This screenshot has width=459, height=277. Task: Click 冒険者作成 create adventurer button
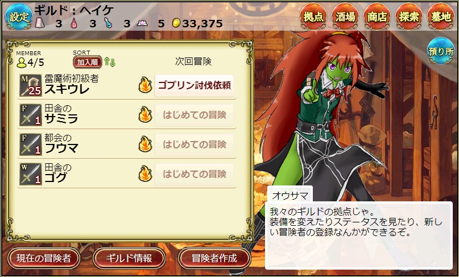[214, 258]
